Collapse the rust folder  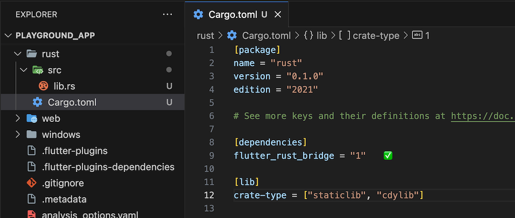(x=17, y=54)
